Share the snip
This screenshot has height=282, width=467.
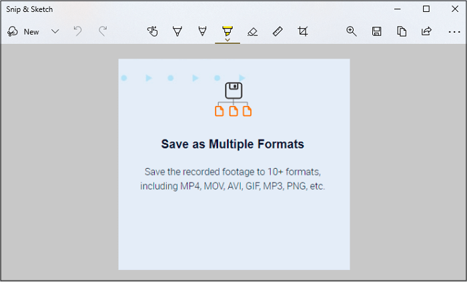(x=426, y=31)
